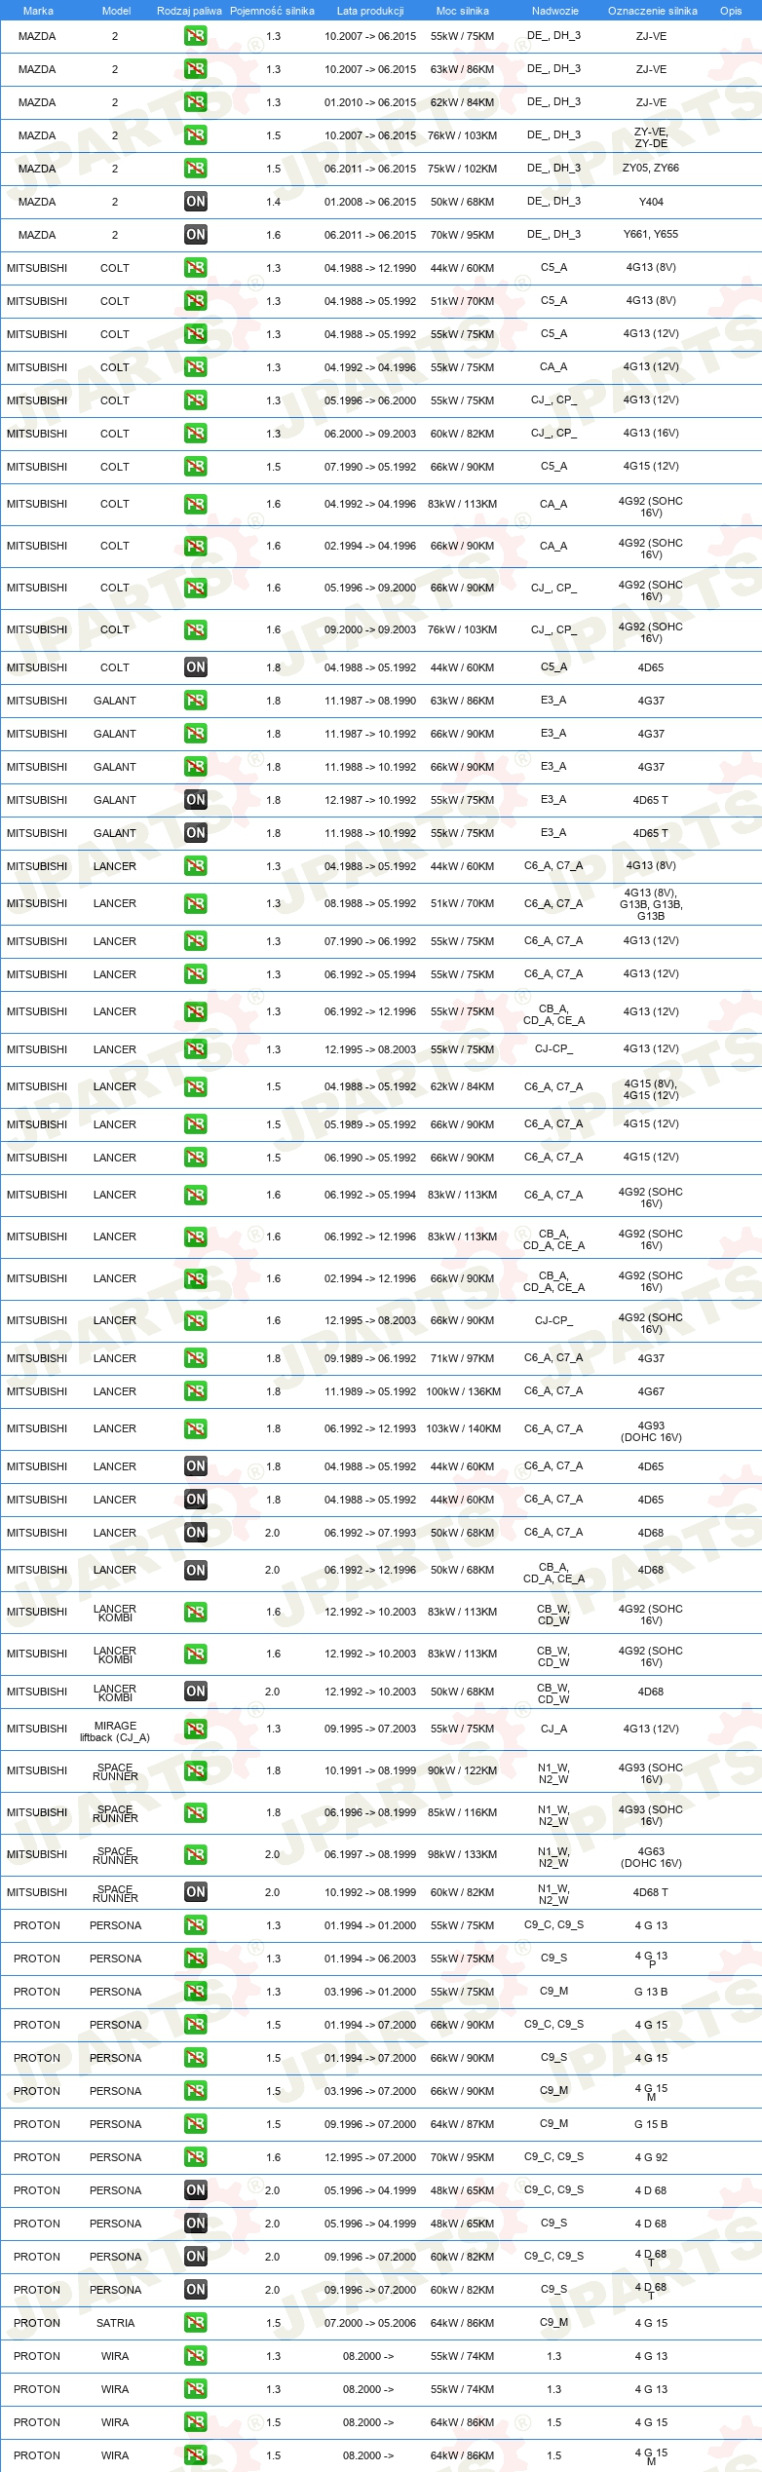
Task: Select the '100kW / 136KM' power cell
Action: (463, 1391)
